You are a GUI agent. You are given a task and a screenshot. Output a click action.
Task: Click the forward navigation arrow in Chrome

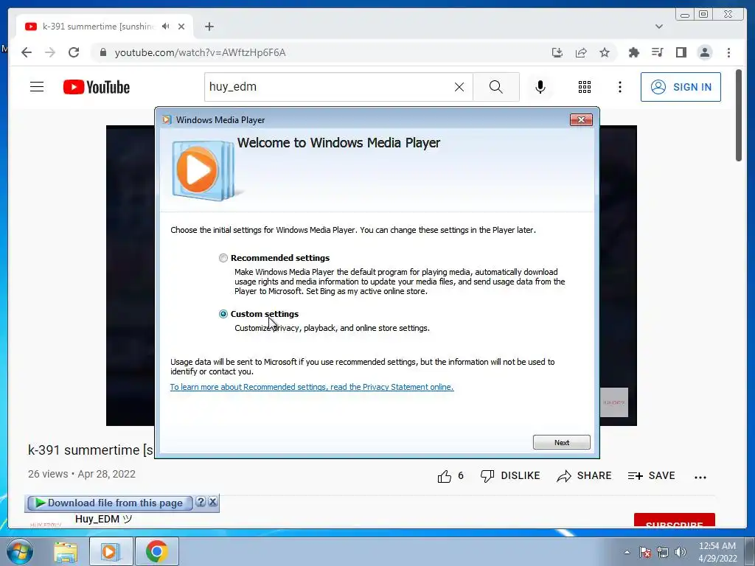click(50, 52)
